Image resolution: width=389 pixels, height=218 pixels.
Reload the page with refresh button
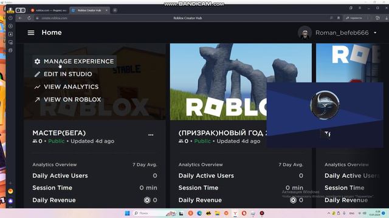[29, 18]
